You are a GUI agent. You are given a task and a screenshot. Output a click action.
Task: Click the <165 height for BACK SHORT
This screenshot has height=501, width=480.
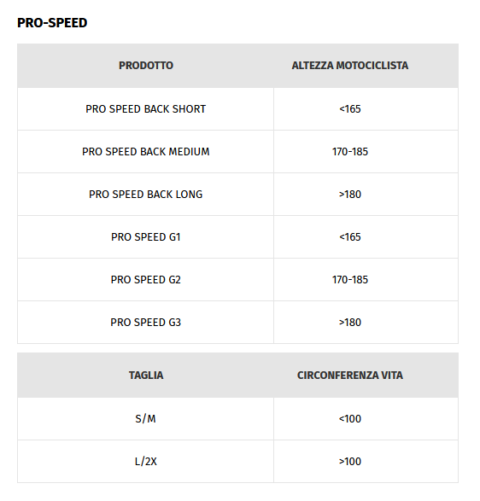[x=350, y=109]
